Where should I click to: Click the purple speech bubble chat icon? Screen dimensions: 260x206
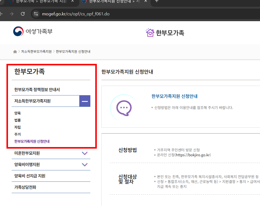[123, 107]
